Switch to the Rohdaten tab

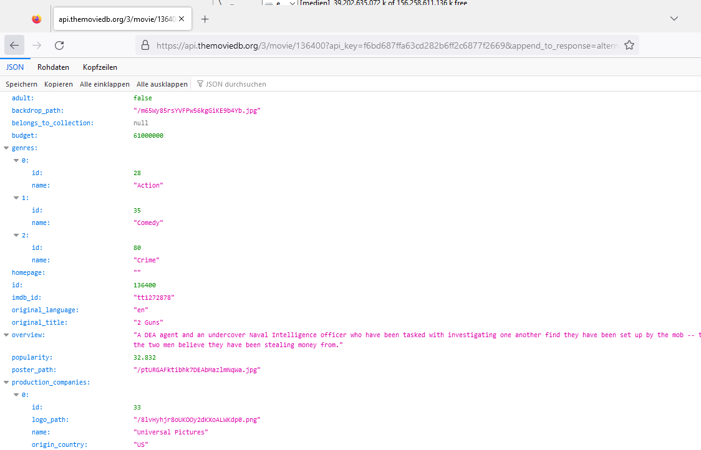coord(53,67)
